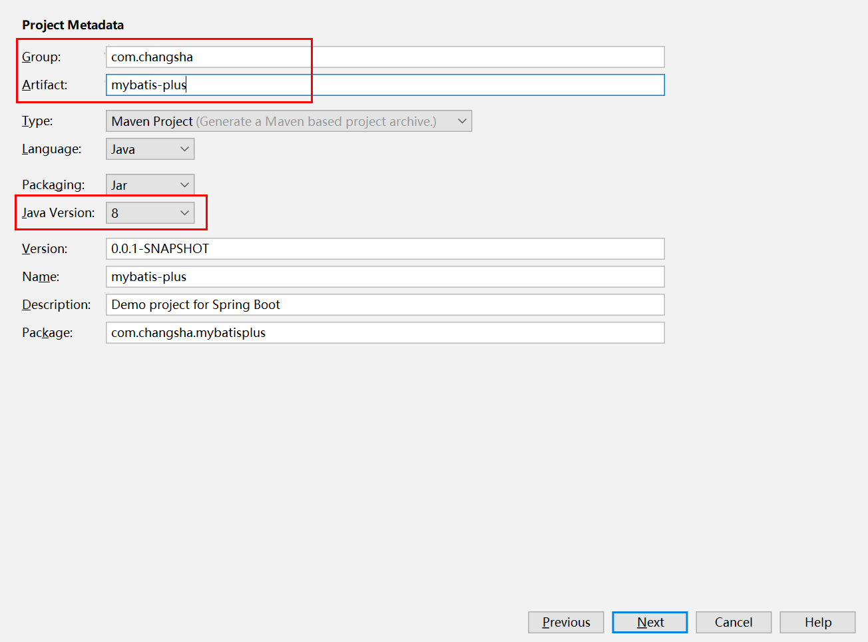Image resolution: width=868 pixels, height=642 pixels.
Task: Proceed with the Next button
Action: tap(650, 622)
